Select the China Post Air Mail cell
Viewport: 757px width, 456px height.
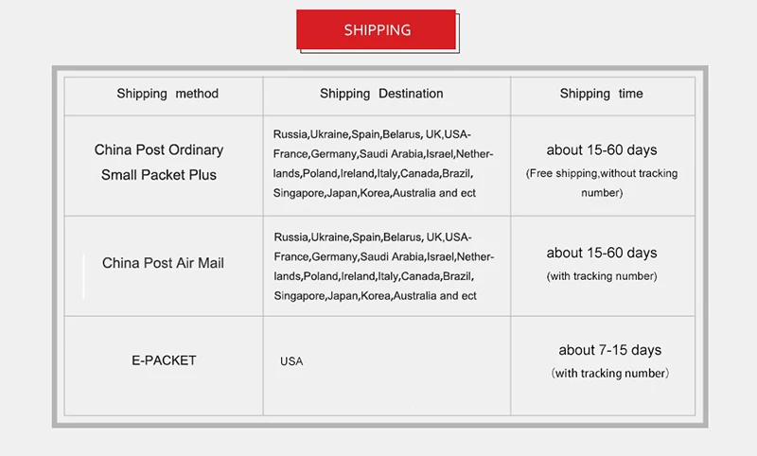pyautogui.click(x=163, y=263)
